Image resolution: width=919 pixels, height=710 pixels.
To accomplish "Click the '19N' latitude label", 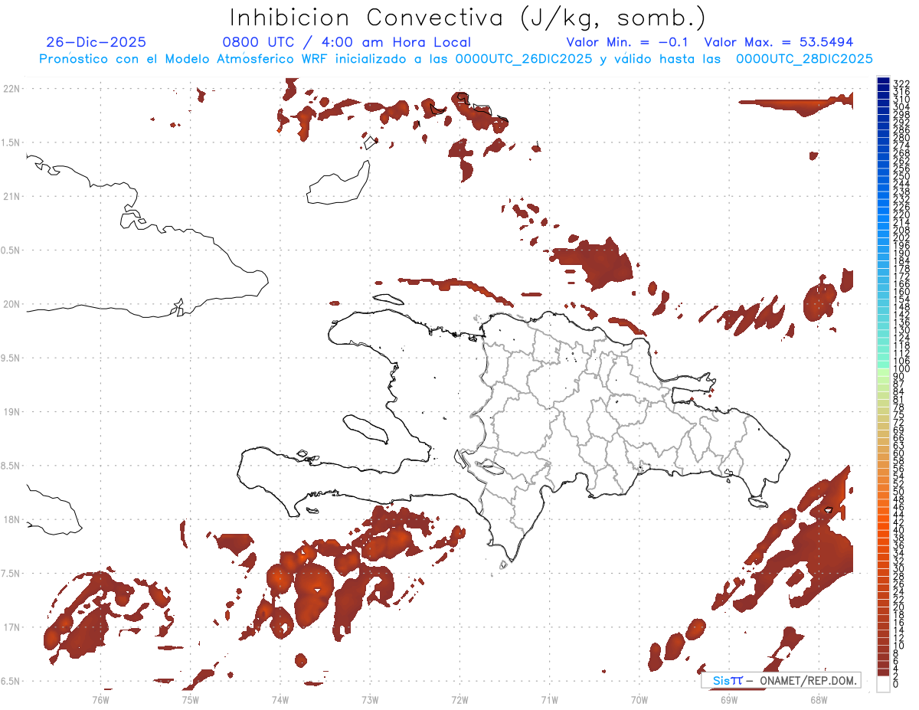I will click(x=12, y=412).
